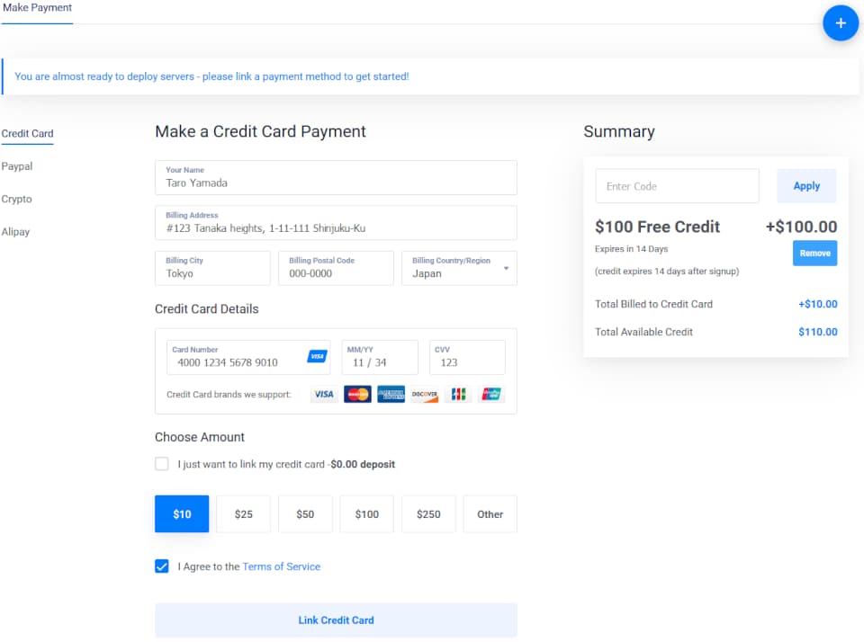Image resolution: width=864 pixels, height=642 pixels.
Task: Click the Discover brand logo
Action: (424, 394)
